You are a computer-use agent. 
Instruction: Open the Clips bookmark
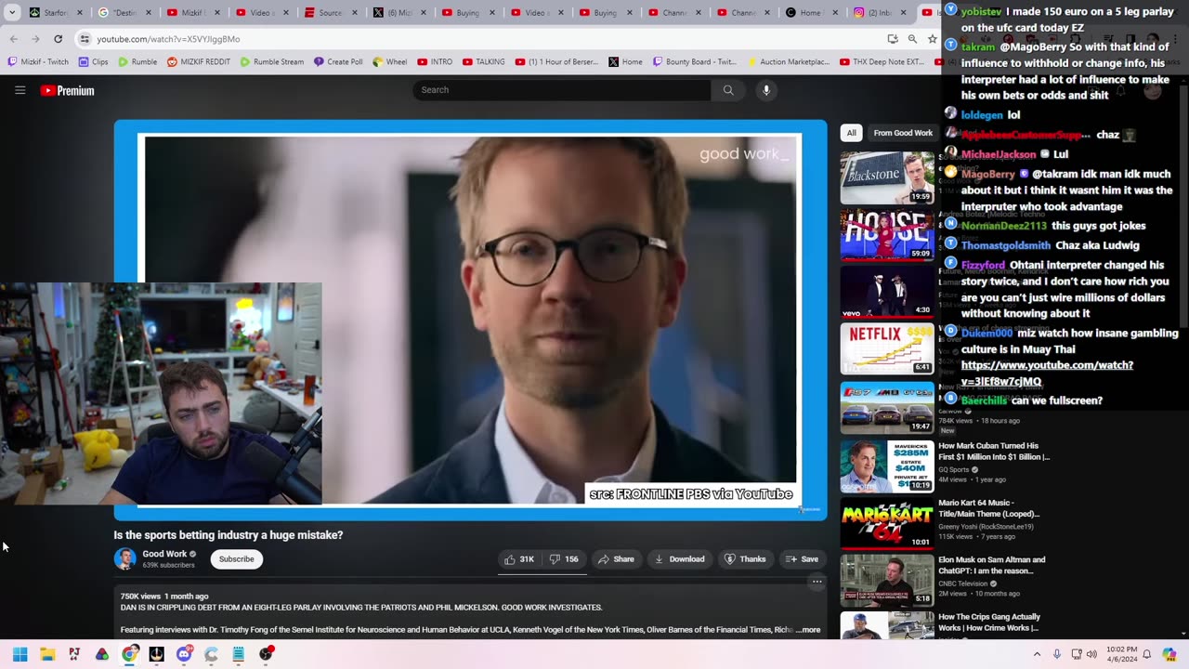coord(93,62)
